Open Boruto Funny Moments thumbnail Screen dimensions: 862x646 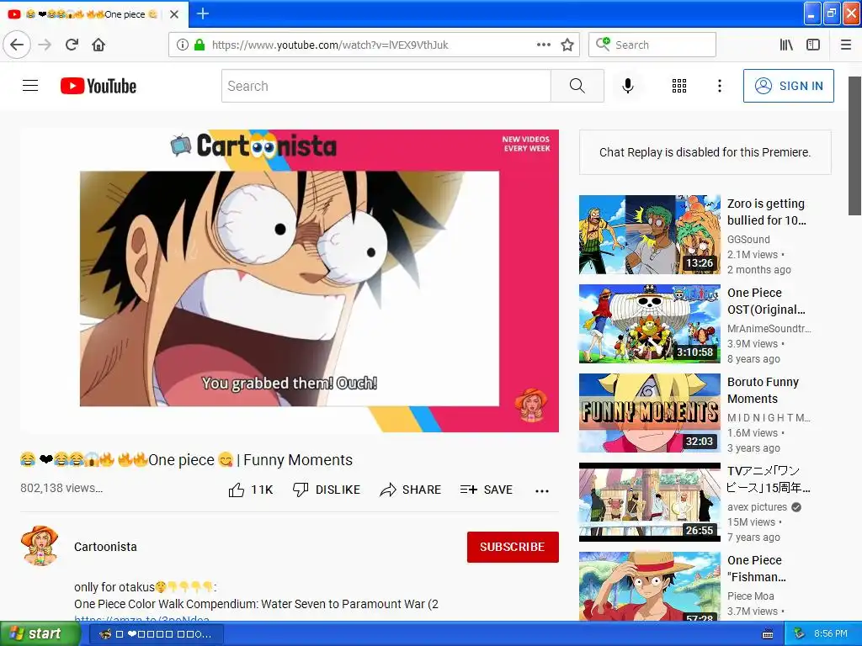pyautogui.click(x=649, y=412)
